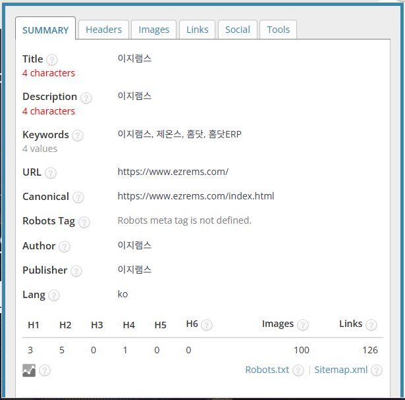Click the canonical URL ending index.html
This screenshot has width=405, height=400.
click(196, 196)
